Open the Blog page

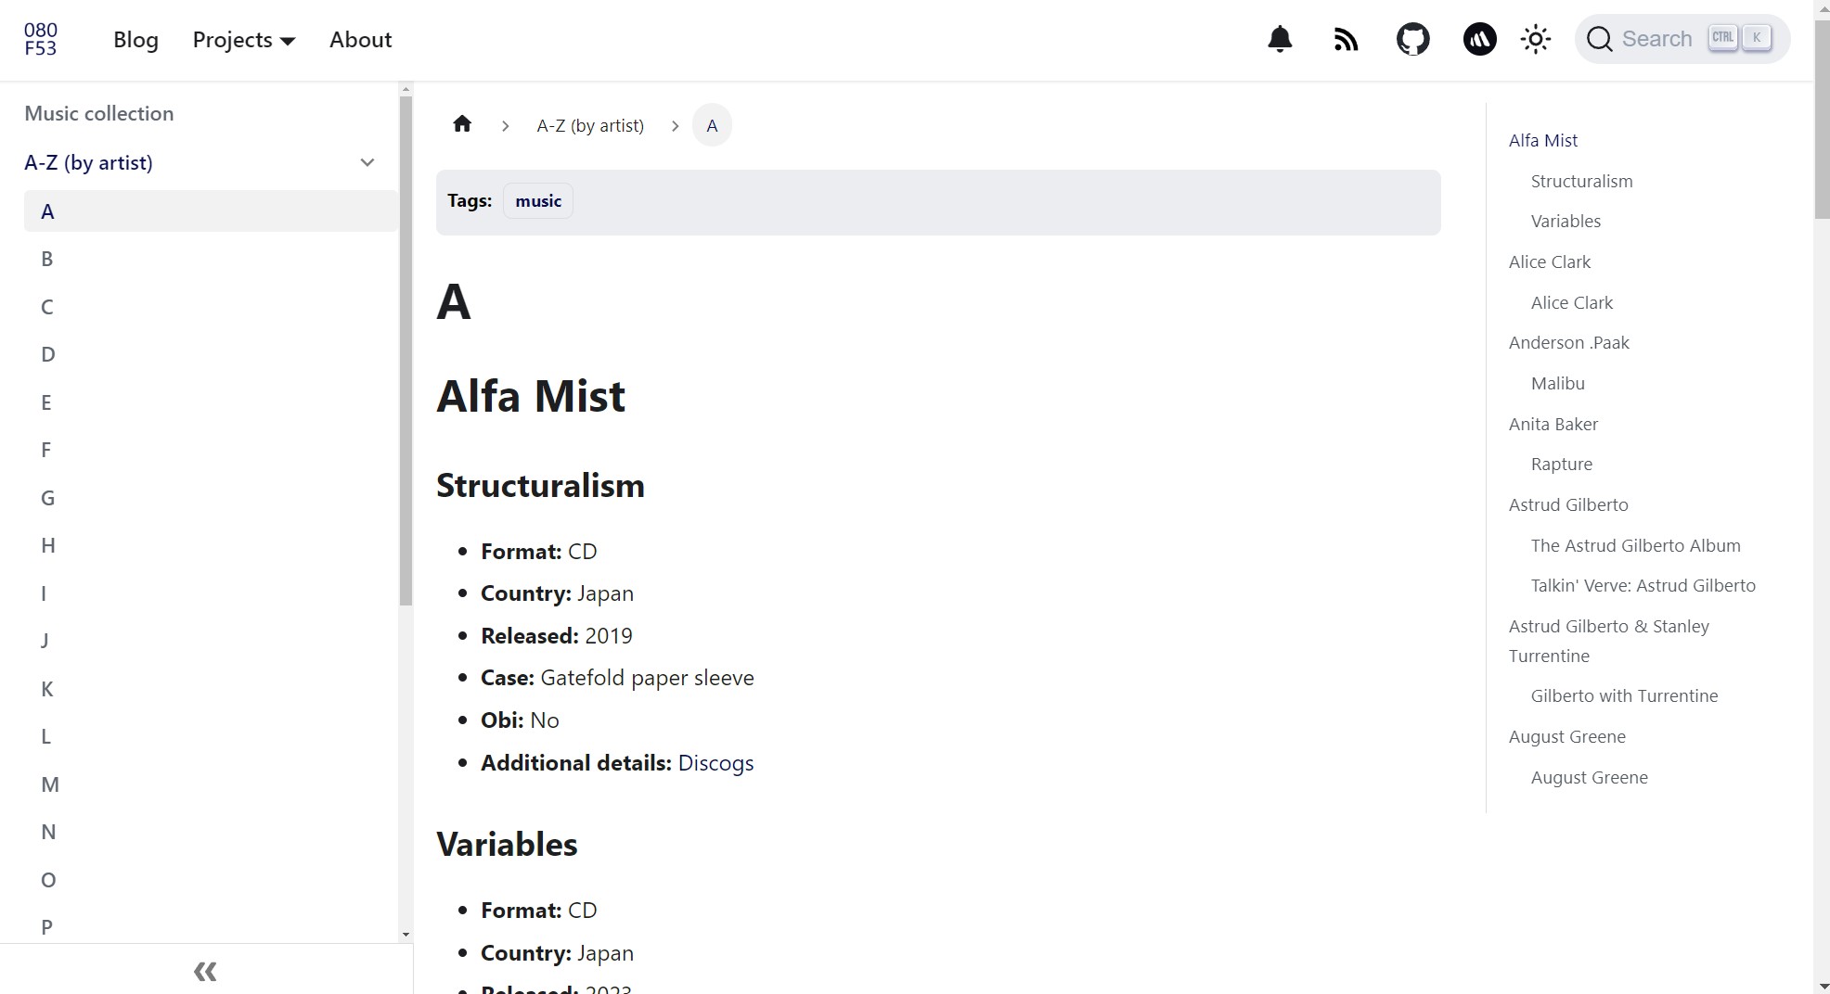[135, 40]
